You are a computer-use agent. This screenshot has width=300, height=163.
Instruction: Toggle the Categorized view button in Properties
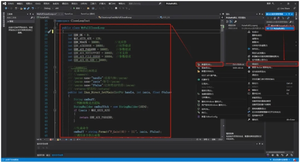click(227, 22)
